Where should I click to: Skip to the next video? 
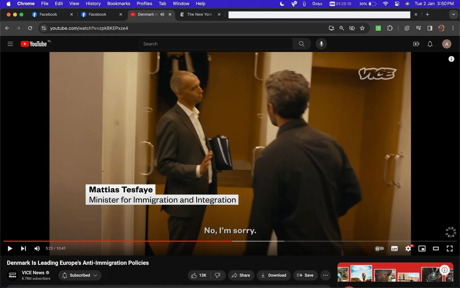[x=23, y=248]
